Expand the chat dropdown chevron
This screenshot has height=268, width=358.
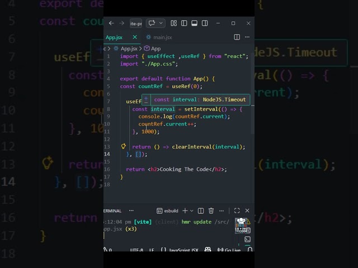point(161,23)
